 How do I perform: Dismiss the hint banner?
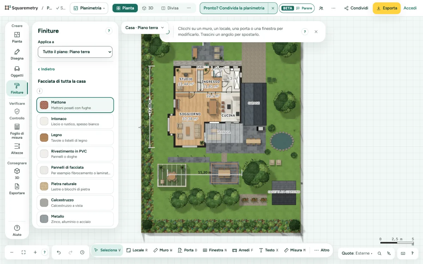click(x=316, y=32)
